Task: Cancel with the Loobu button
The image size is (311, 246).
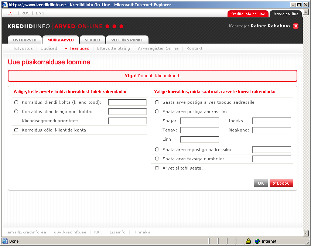Action: 281,183
